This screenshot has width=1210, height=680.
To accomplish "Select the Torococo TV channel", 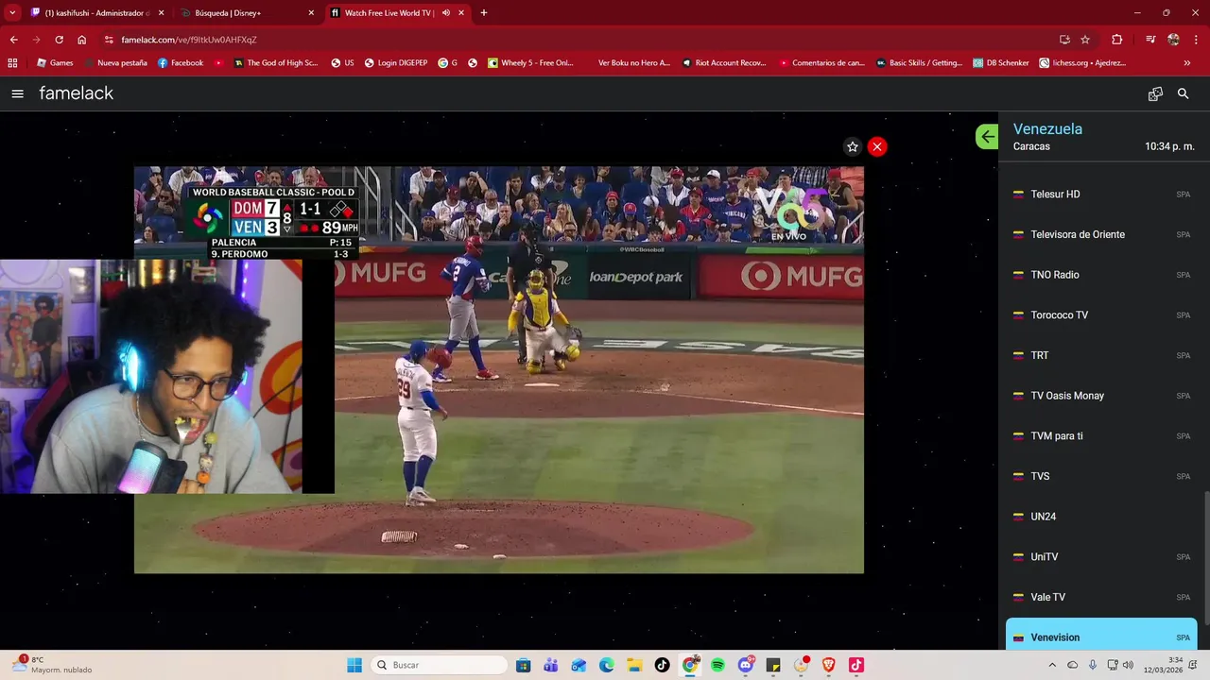I will coord(1101,314).
